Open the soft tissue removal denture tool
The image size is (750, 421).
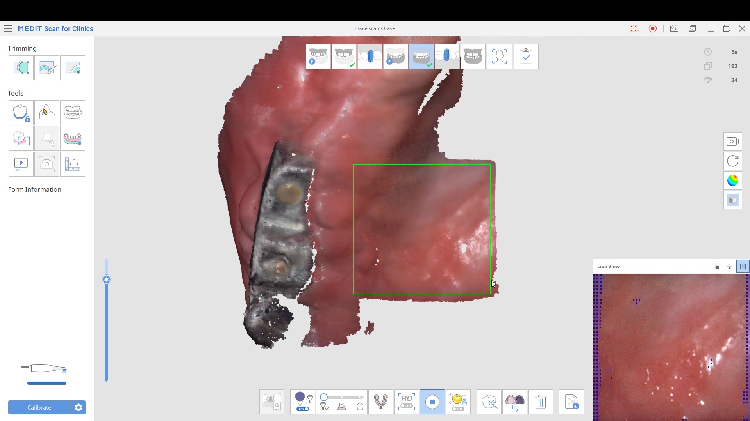pyautogui.click(x=73, y=138)
